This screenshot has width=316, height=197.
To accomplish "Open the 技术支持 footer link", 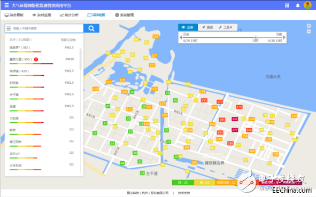I will pyautogui.click(x=184, y=193).
